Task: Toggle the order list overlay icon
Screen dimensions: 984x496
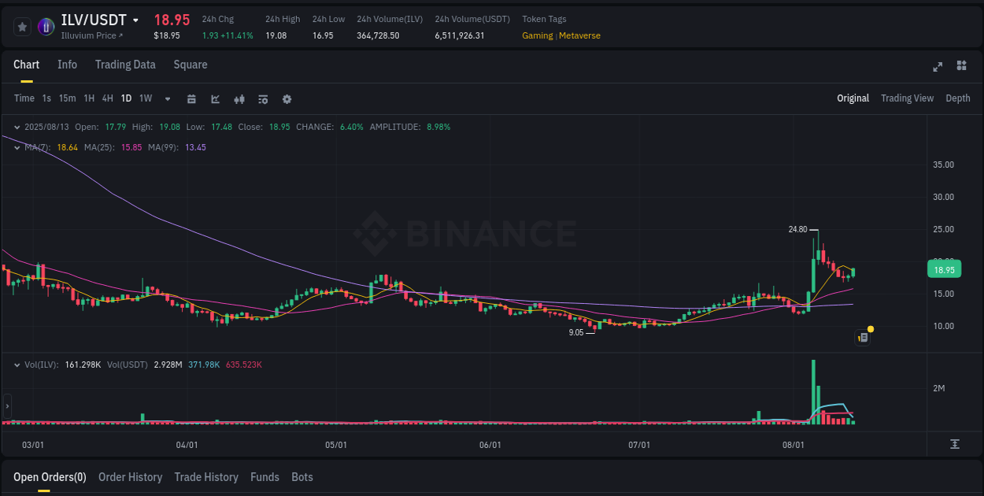Action: click(x=262, y=99)
